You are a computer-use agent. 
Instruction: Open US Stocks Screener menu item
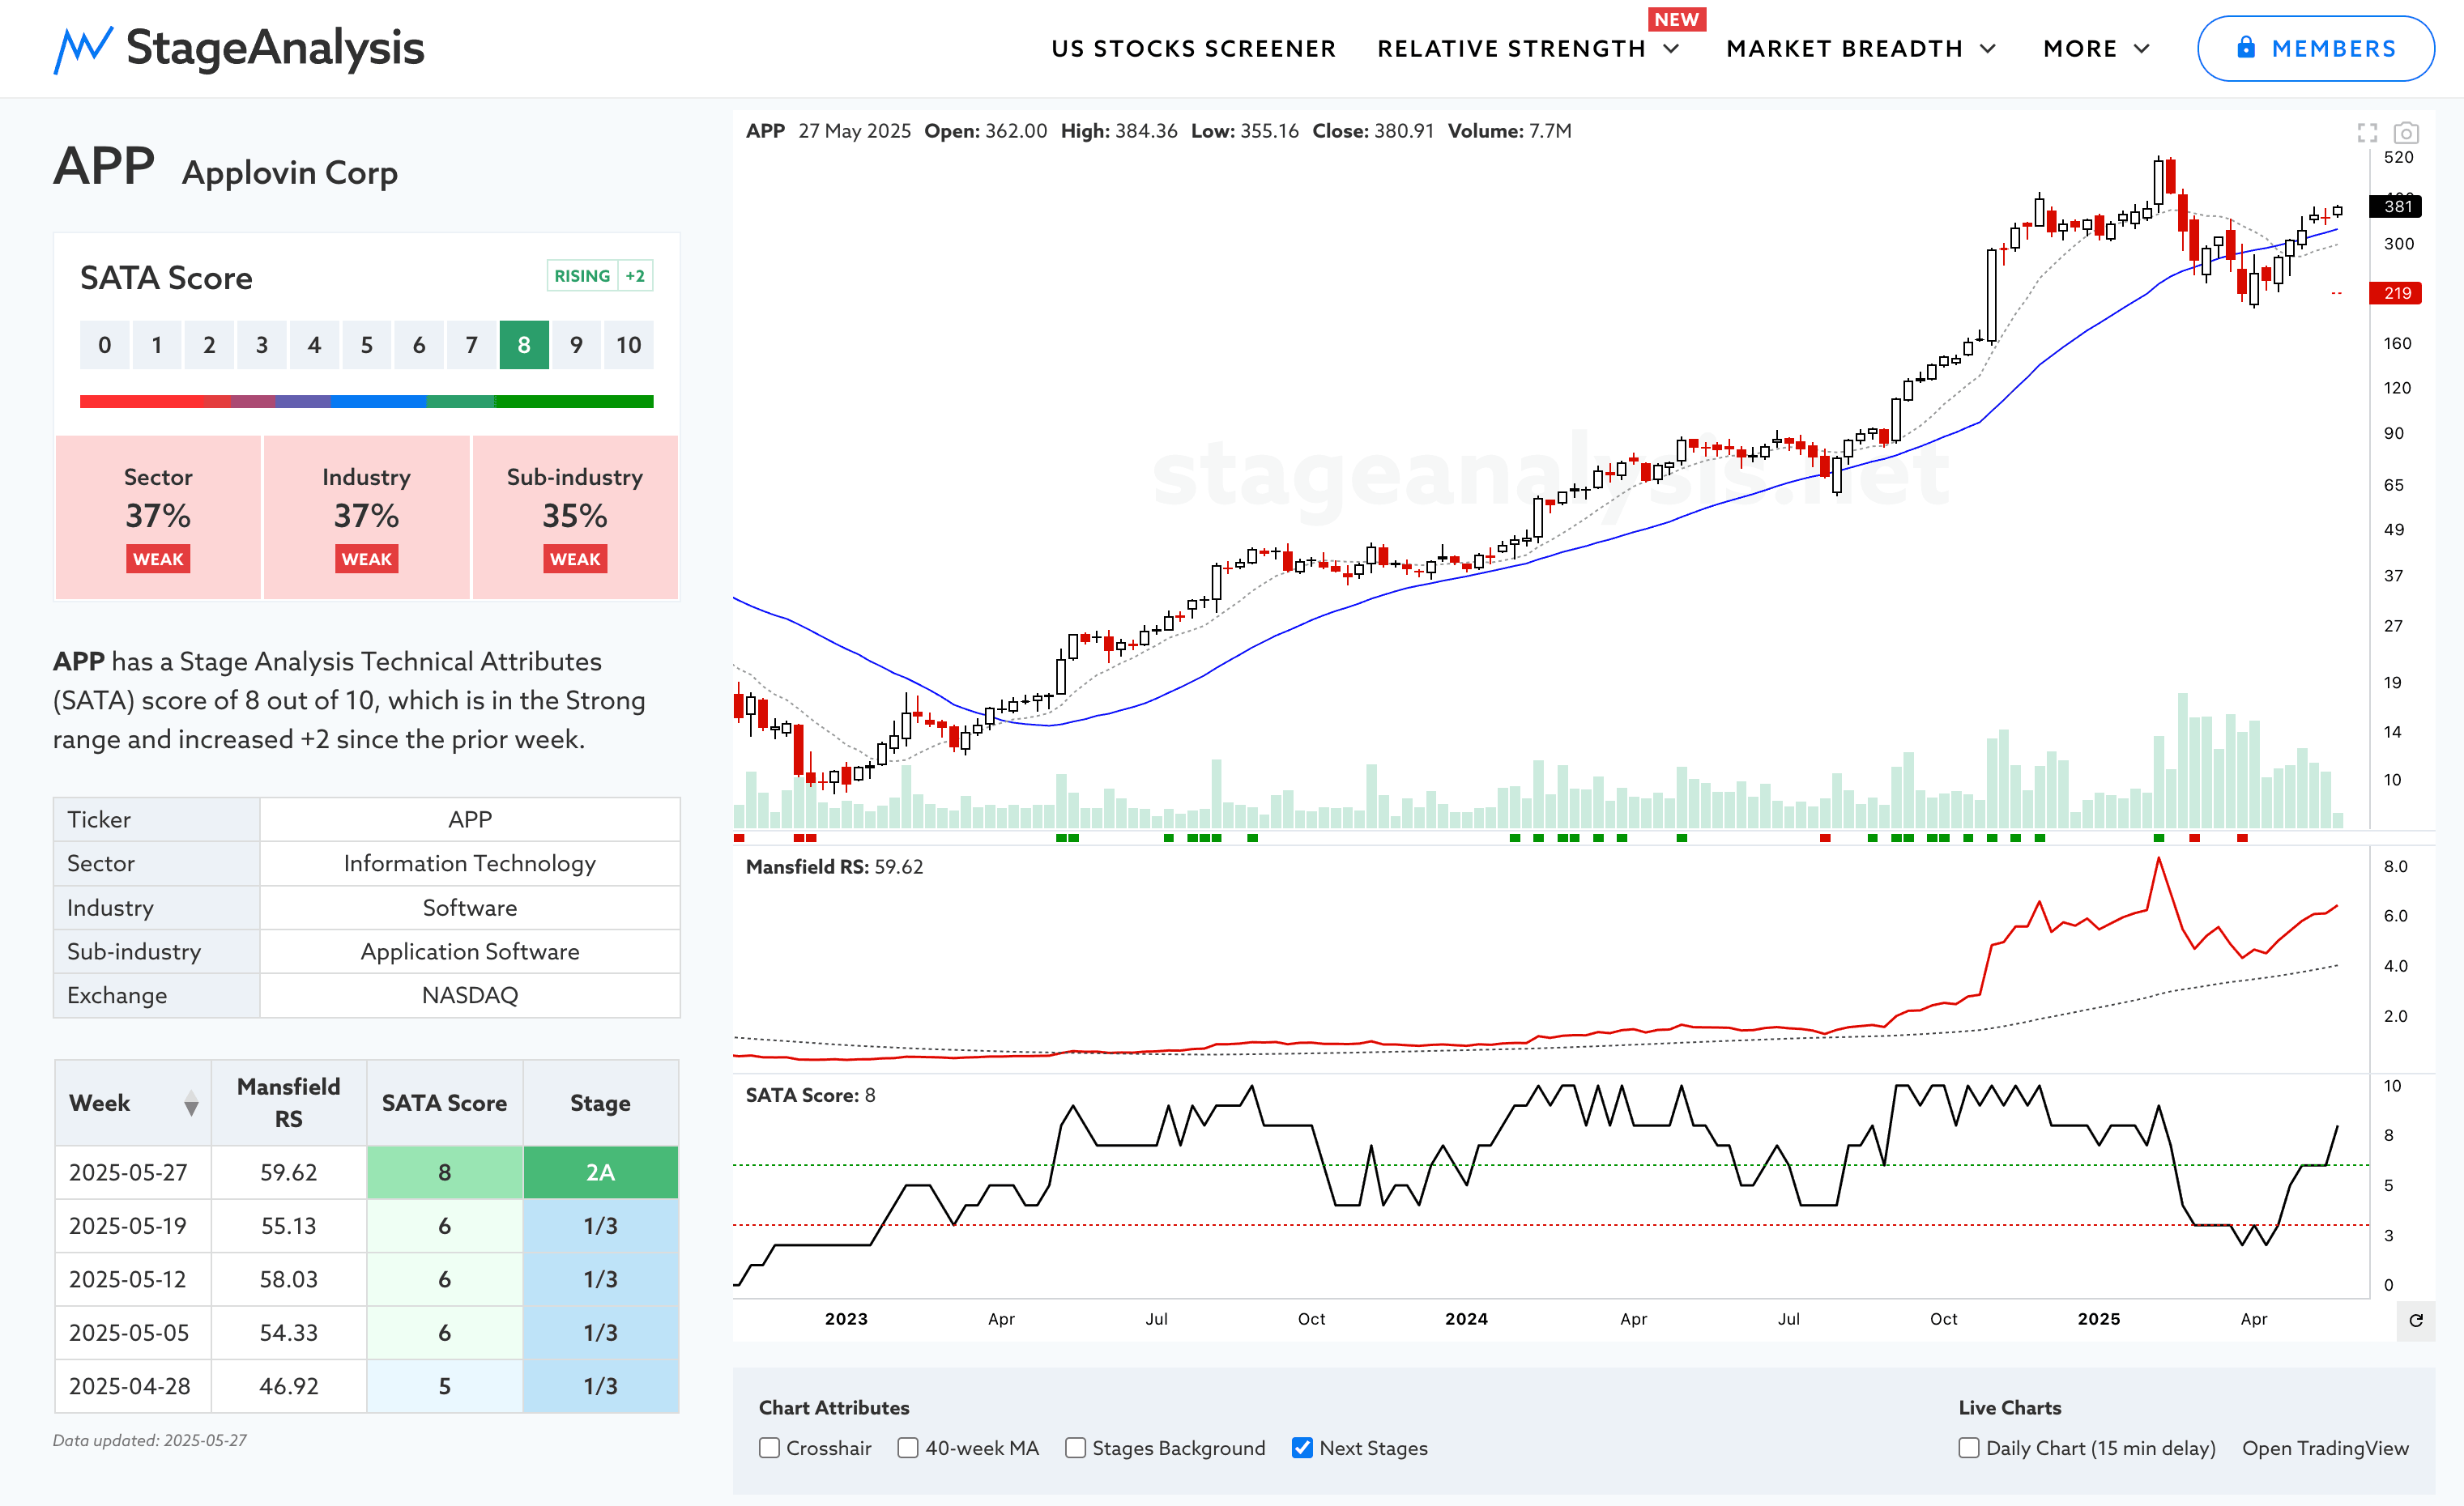coord(1193,49)
